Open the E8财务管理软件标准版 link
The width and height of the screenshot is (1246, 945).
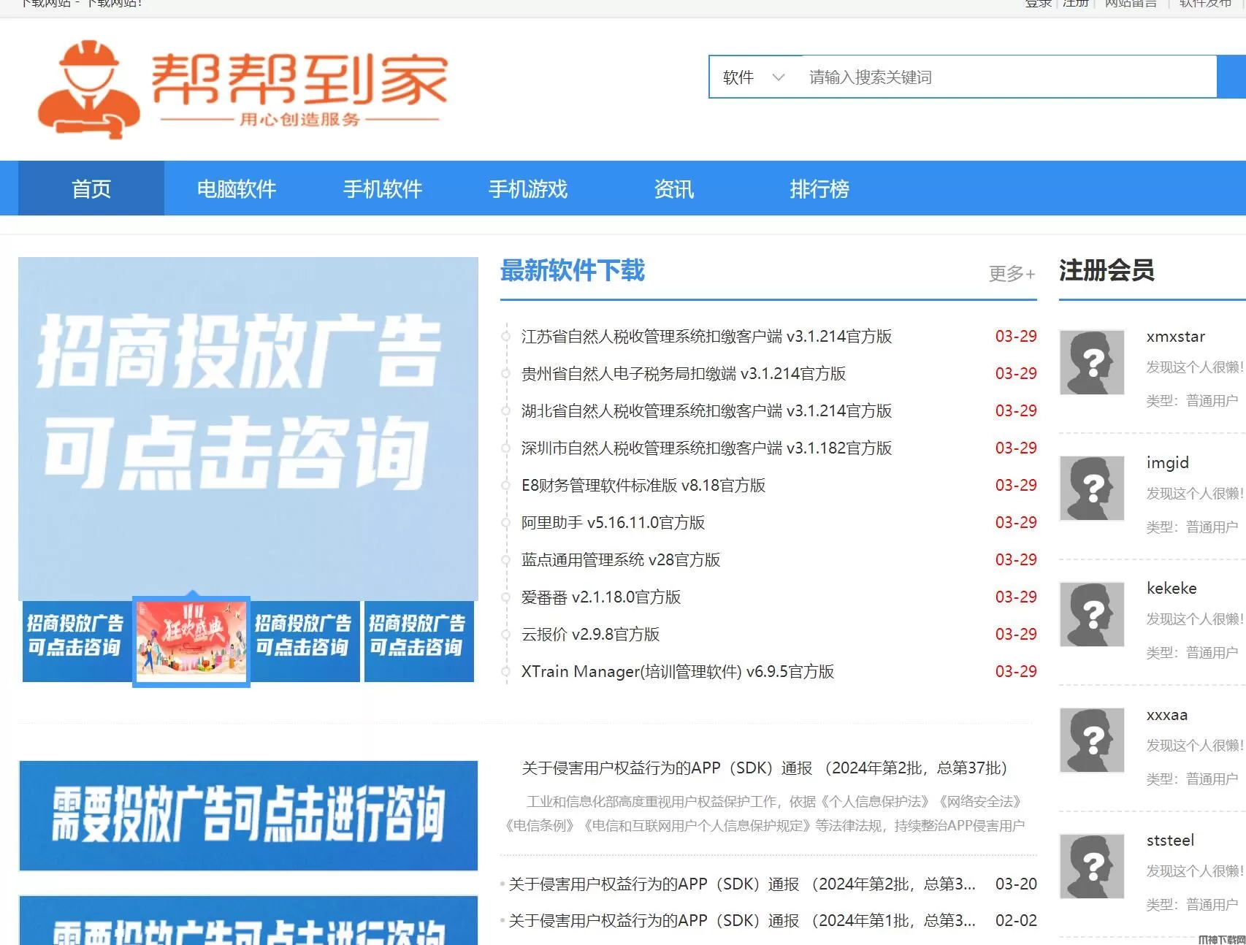click(x=643, y=486)
